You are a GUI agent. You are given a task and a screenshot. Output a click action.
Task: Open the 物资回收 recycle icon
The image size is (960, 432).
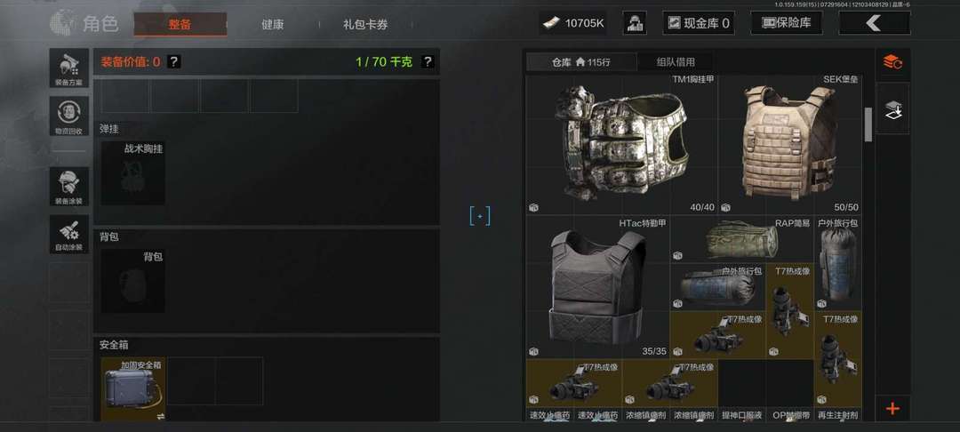69,116
